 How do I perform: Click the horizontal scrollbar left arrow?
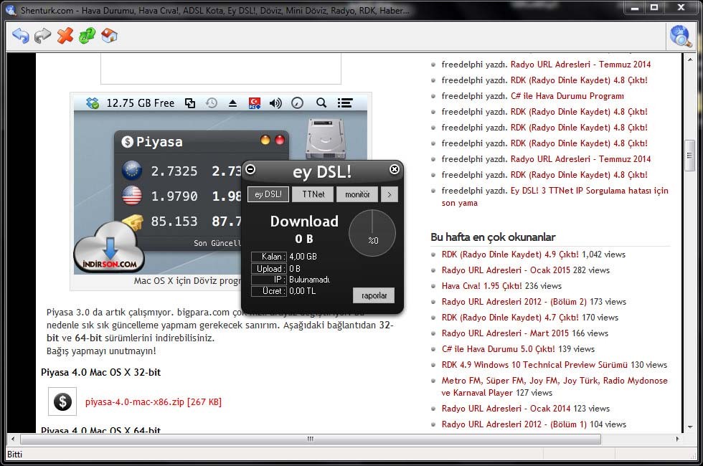click(x=13, y=439)
